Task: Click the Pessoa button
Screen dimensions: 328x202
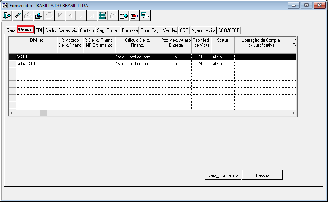Action: [263, 175]
